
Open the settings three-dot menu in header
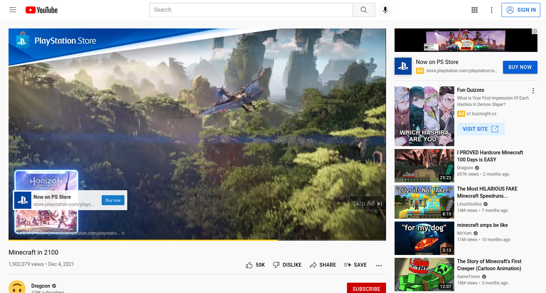click(492, 10)
